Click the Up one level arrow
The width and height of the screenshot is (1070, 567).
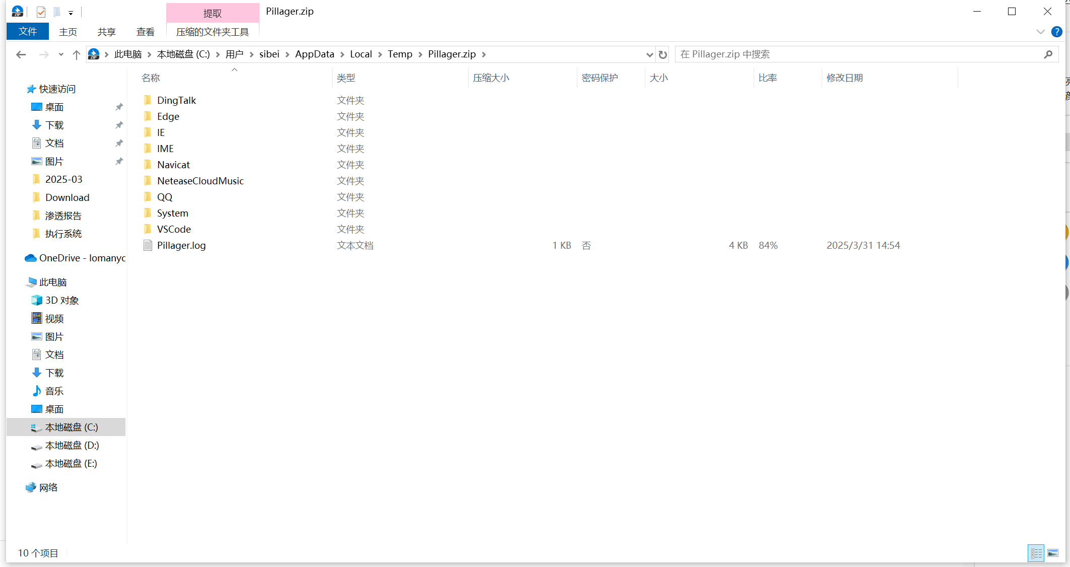click(x=76, y=54)
